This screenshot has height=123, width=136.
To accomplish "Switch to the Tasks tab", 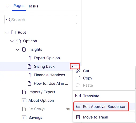I will (33, 6).
